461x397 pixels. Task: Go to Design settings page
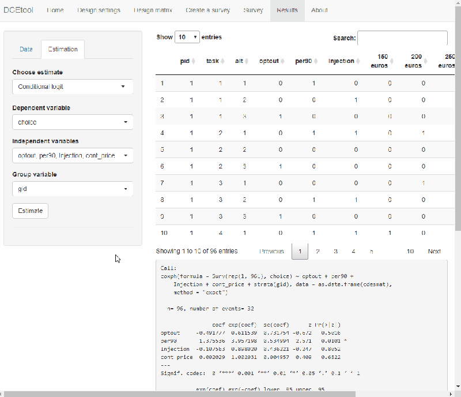click(99, 10)
